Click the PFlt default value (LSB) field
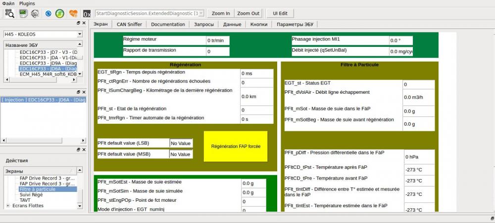The width and height of the screenshot is (495, 223). pos(181,143)
